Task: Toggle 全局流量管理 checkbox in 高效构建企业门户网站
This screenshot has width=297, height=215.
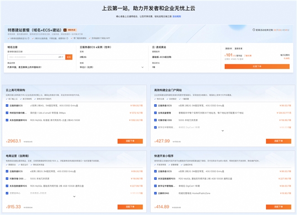Action: pyautogui.click(x=156, y=113)
